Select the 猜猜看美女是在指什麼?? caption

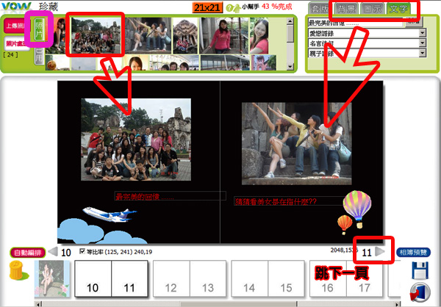[x=290, y=201]
